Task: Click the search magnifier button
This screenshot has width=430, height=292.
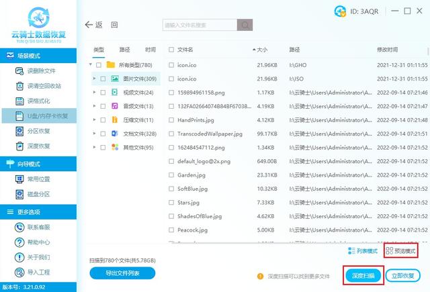Action: pos(245,25)
